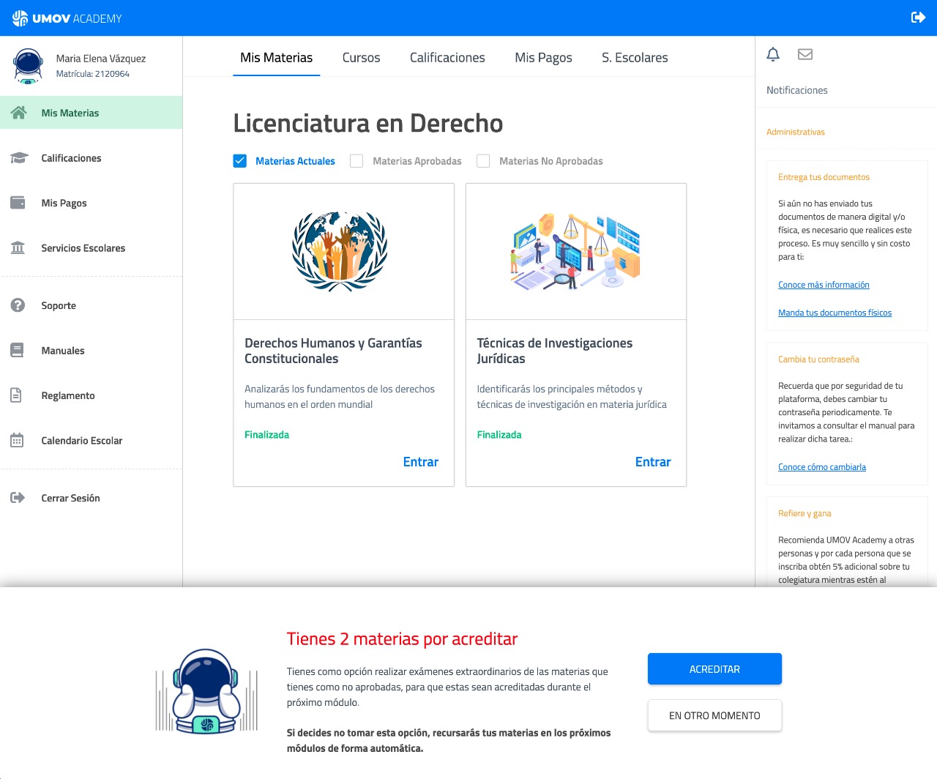Enable the Materias Aprobadas checkbox

click(356, 160)
